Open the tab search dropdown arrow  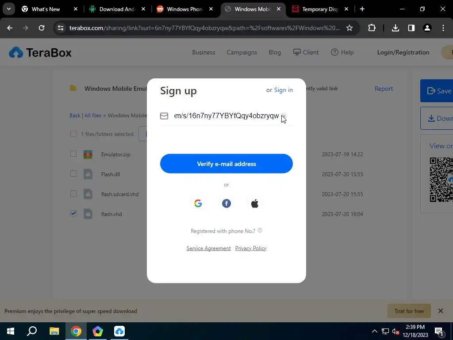click(9, 9)
